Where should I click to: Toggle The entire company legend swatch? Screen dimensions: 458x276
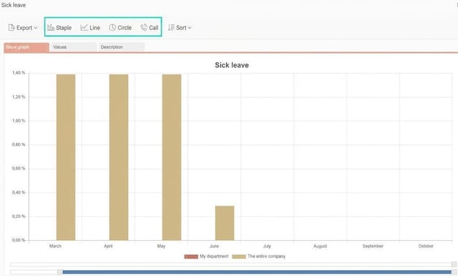(239, 256)
